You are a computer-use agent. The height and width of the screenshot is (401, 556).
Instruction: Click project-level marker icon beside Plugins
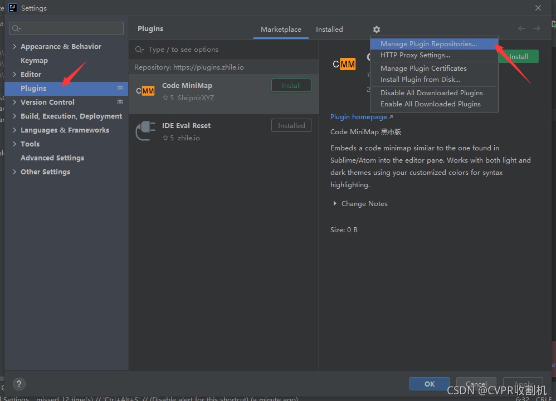[x=120, y=88]
